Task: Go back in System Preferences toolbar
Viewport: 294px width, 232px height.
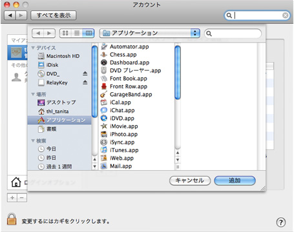Action: coord(10,15)
